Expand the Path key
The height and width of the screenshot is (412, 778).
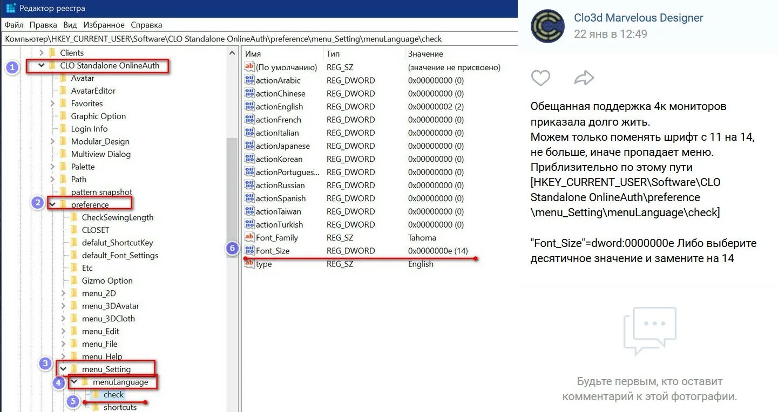[x=52, y=179]
